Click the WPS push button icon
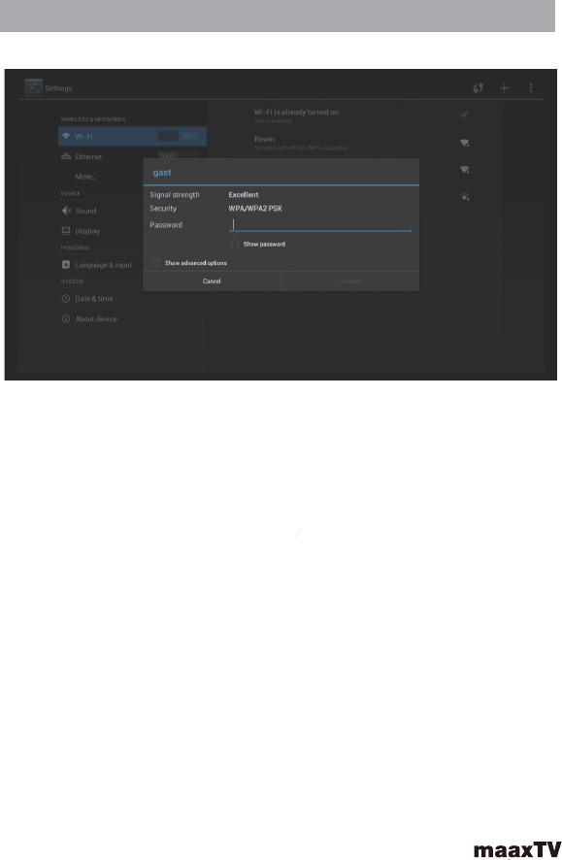Viewport: 562px width, 860px height. tap(479, 88)
